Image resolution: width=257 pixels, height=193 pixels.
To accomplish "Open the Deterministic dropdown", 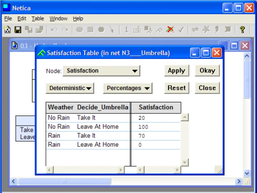I will pos(70,88).
